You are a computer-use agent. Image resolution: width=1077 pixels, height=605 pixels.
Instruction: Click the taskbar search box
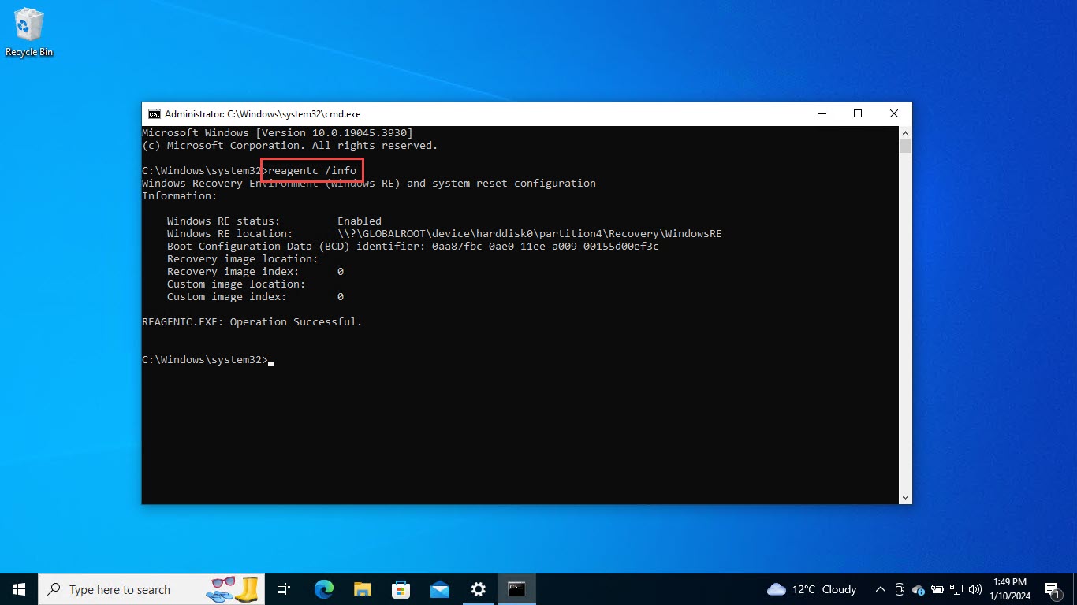[x=152, y=589]
